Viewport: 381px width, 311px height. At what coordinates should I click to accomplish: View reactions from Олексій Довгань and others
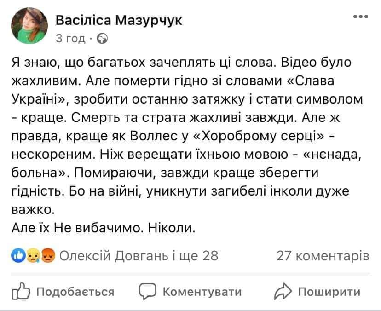tap(139, 255)
